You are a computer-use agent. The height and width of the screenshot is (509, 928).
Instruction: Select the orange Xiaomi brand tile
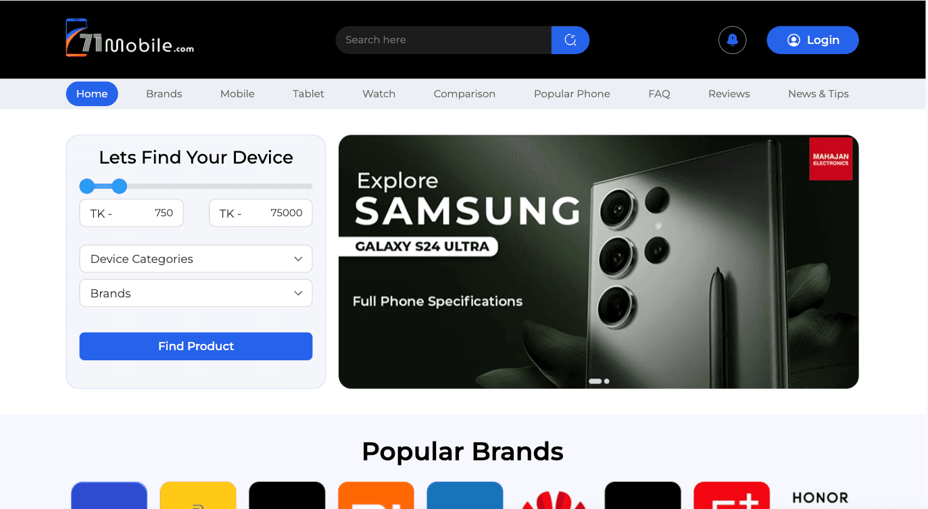coord(376,495)
